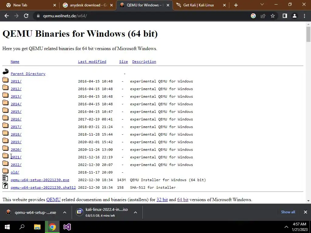Bookmark this page with the star
Viewport: 311px width, 233px height.
click(273, 16)
